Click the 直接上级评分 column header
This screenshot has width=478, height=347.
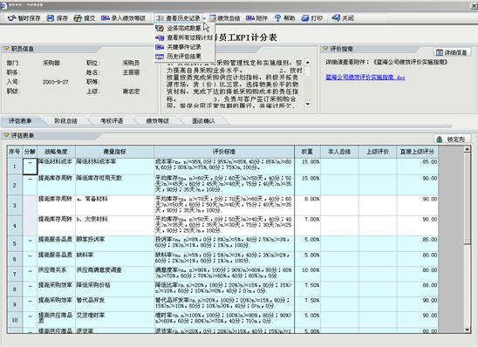pyautogui.click(x=417, y=152)
